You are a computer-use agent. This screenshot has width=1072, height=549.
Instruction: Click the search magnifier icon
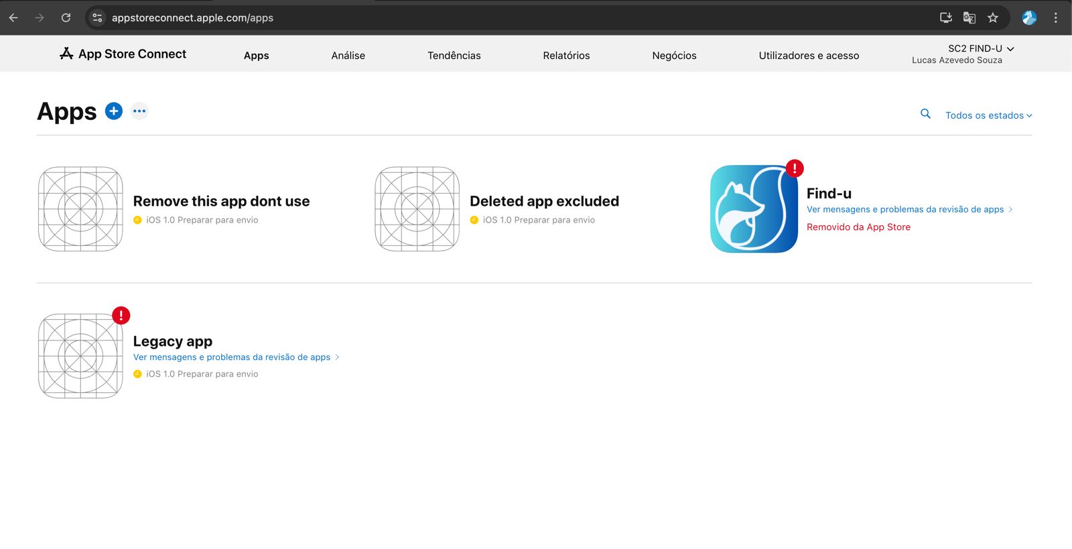click(x=925, y=114)
